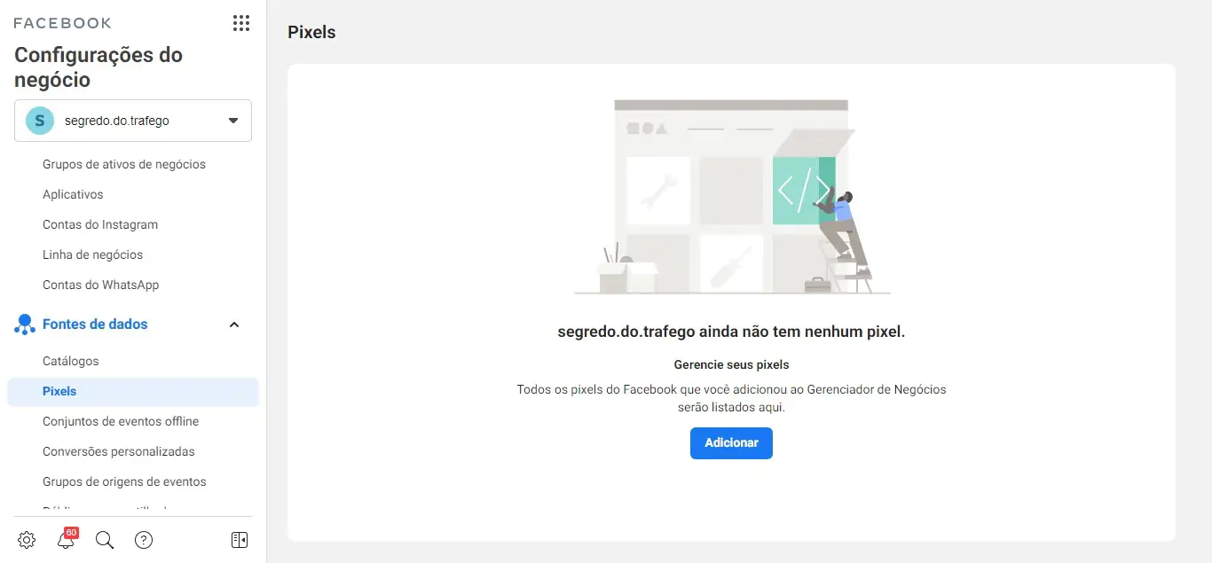The image size is (1212, 563).
Task: Click the segredo.do.trafego avatar circle
Action: point(37,120)
